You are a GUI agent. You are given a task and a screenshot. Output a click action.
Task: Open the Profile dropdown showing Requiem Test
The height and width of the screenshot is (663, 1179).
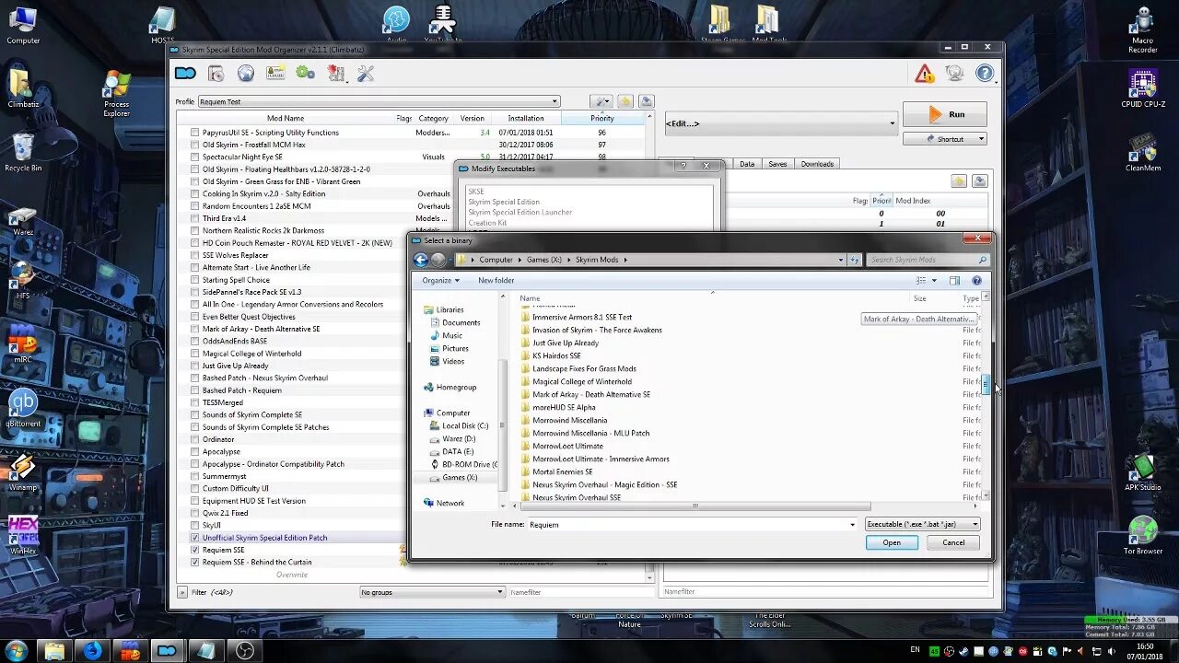[379, 101]
